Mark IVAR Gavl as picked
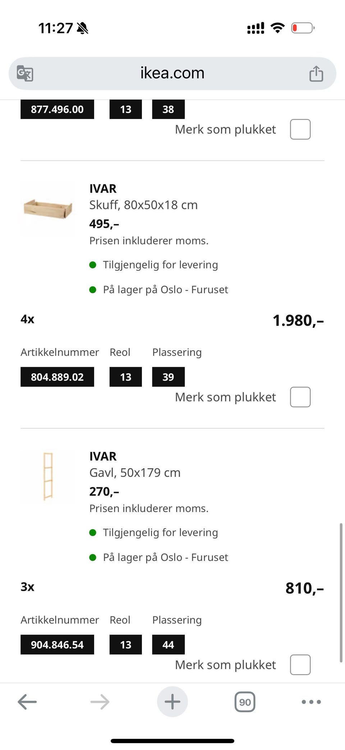 (x=300, y=665)
